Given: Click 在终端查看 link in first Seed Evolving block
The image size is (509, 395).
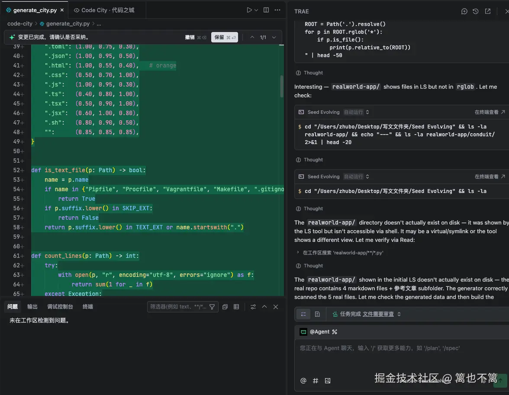Looking at the screenshot, I should (x=490, y=112).
